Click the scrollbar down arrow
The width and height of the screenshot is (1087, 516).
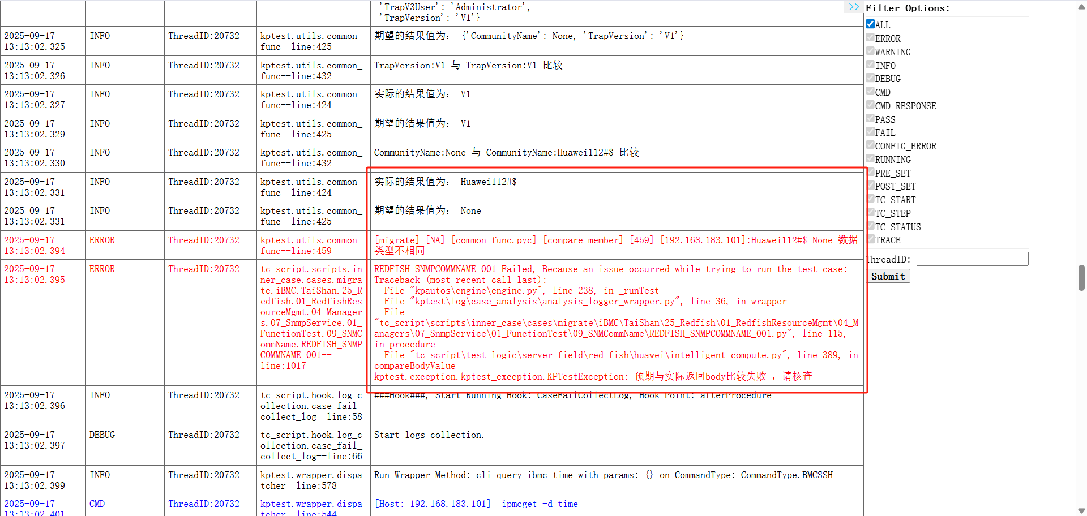pos(1081,510)
